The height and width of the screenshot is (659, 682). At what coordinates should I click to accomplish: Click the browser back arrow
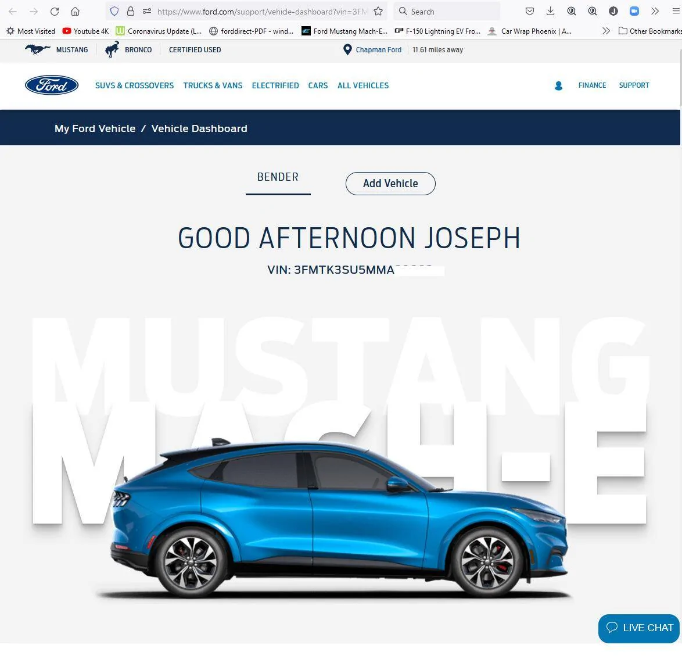coord(13,11)
